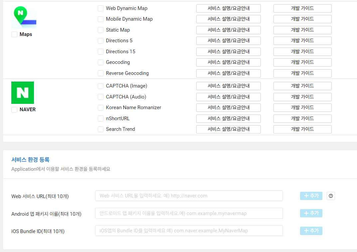Open help icon next to Web service URL

[x=331, y=196]
